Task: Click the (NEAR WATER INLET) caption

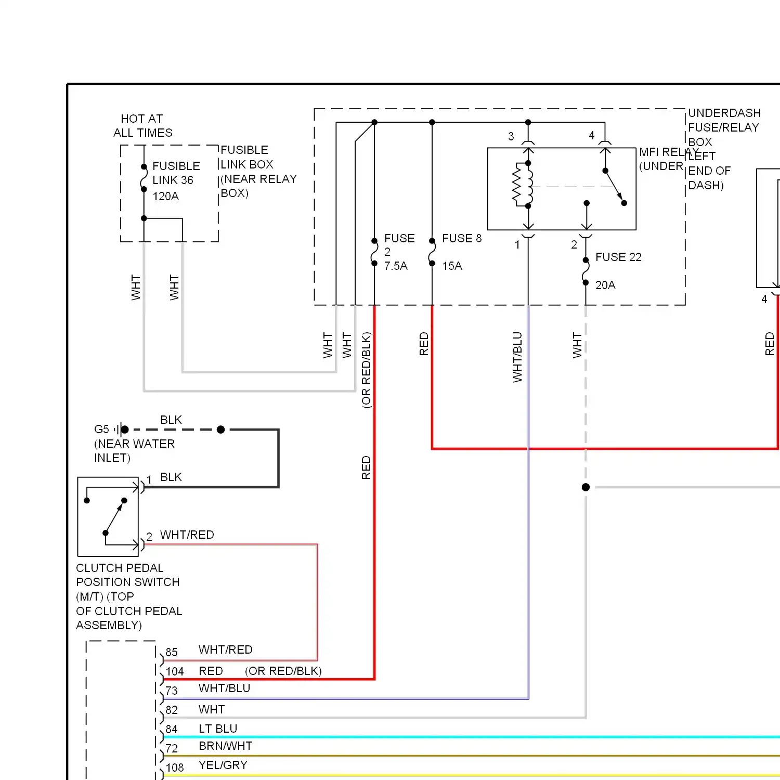Action: (x=134, y=451)
